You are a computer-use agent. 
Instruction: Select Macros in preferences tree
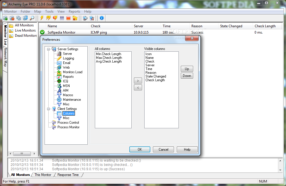(68, 95)
